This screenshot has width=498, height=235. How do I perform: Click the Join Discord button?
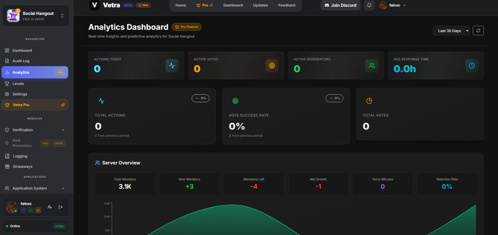point(340,5)
